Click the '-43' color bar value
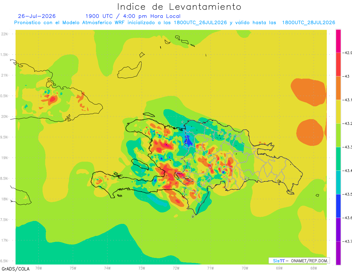The height and width of the screenshot is (272, 352). pyautogui.click(x=346, y=76)
